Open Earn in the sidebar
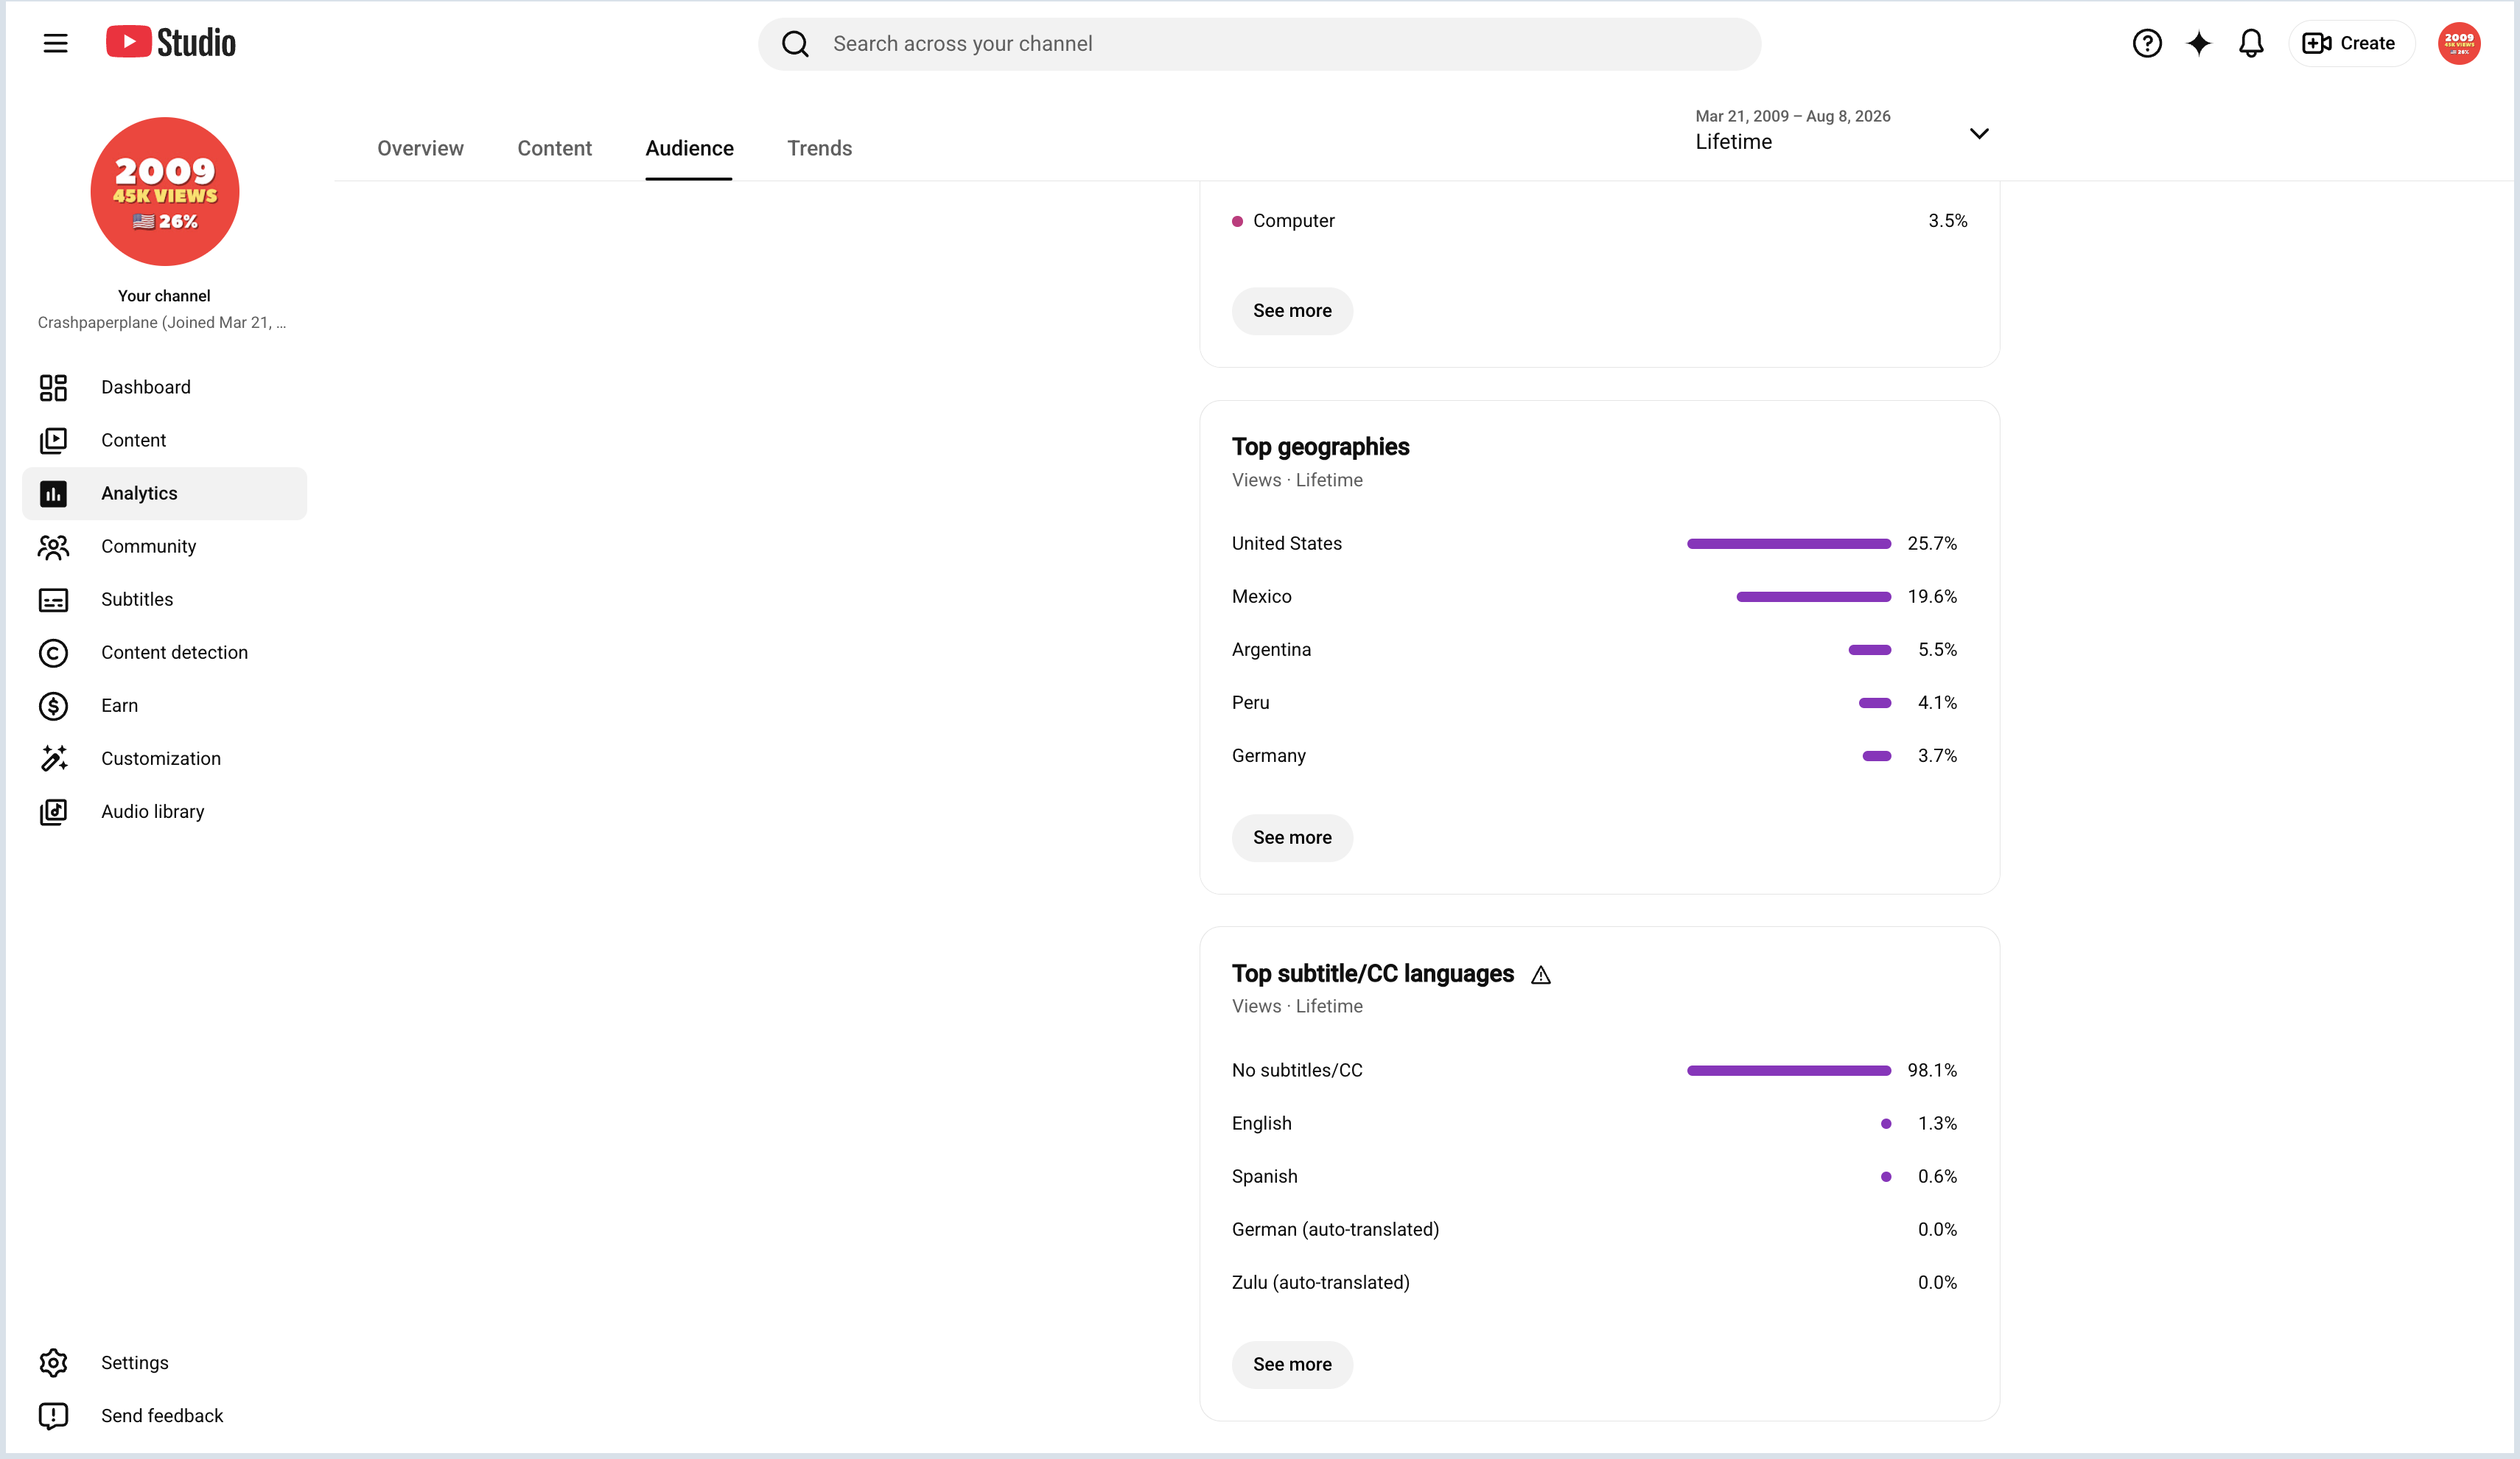The image size is (2520, 1459). [164, 705]
